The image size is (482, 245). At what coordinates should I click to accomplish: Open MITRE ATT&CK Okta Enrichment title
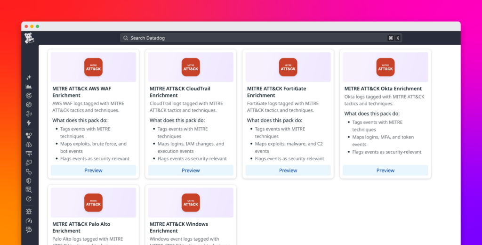[x=383, y=88]
